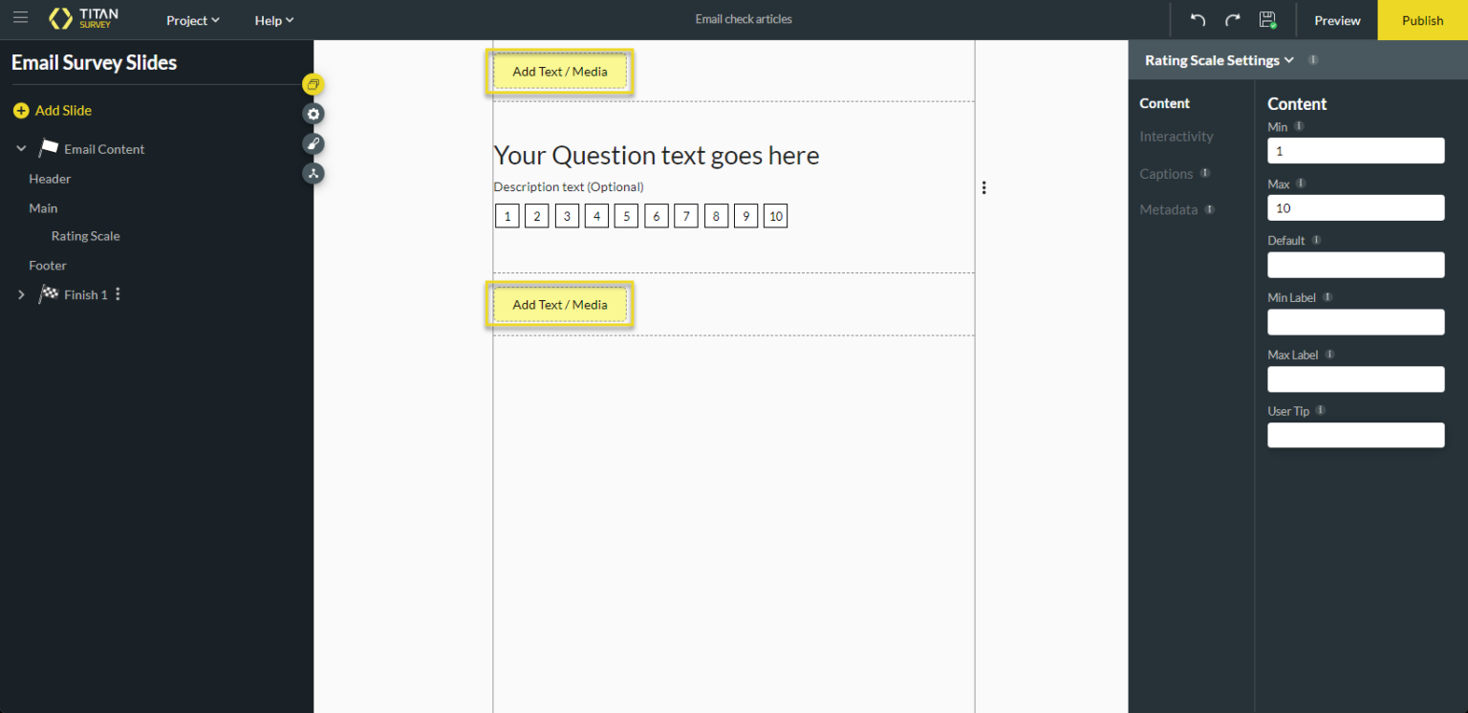Expand the Finish 1 slide item

[x=21, y=294]
